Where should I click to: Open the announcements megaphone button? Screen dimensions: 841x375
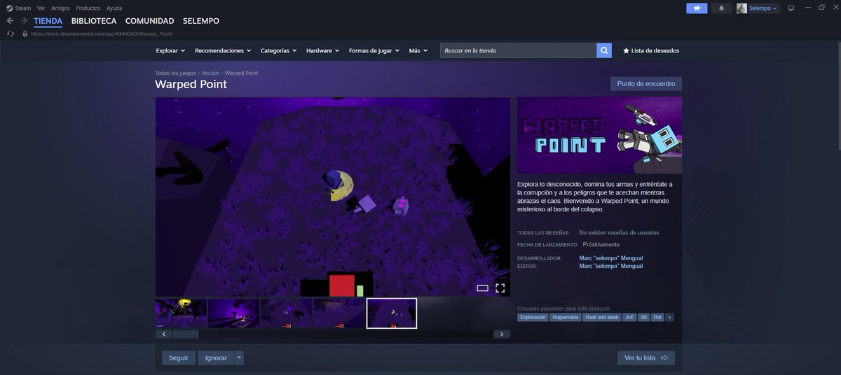[x=697, y=8]
